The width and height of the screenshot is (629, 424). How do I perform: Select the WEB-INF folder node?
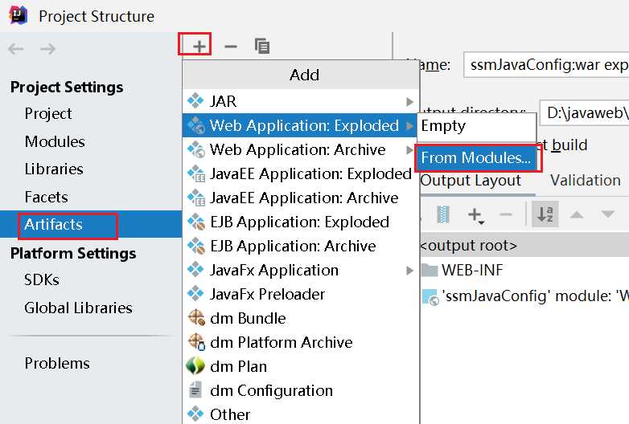tap(462, 271)
